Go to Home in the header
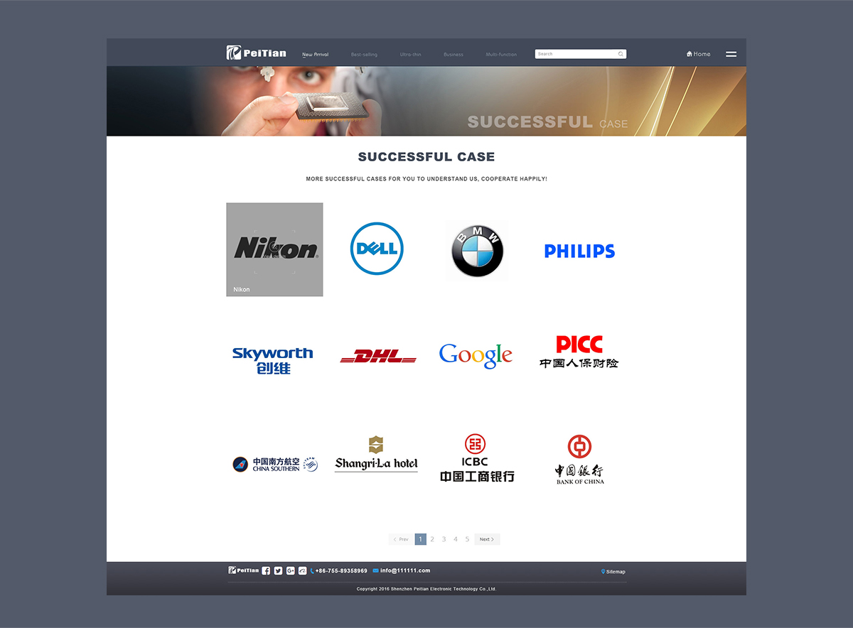Viewport: 853px width, 628px height. [698, 54]
